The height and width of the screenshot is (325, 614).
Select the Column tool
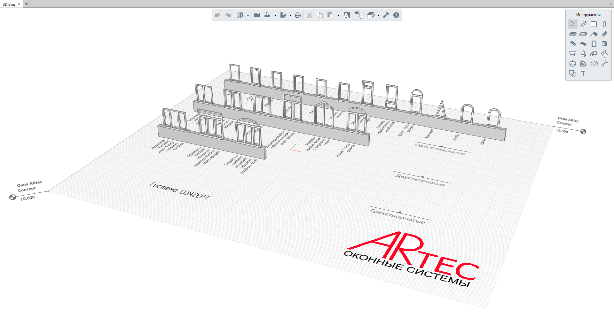604,24
